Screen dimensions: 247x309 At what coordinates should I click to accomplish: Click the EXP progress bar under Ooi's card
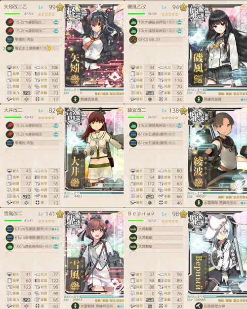[x=101, y=193]
